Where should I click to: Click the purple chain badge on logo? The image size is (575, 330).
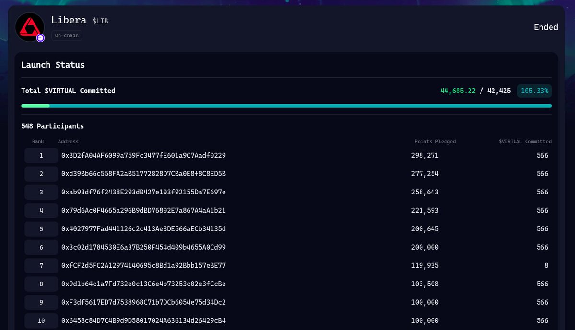click(x=40, y=38)
